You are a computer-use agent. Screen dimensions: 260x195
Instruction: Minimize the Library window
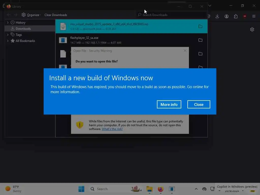click(178, 6)
